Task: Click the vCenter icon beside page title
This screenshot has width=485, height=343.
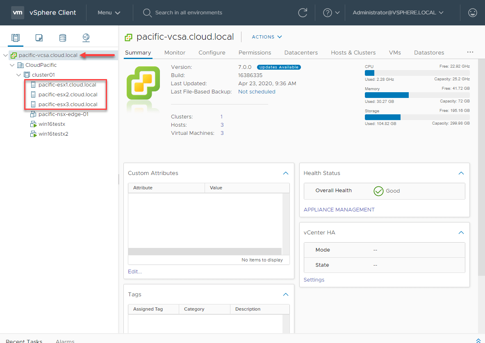Action: [x=128, y=37]
